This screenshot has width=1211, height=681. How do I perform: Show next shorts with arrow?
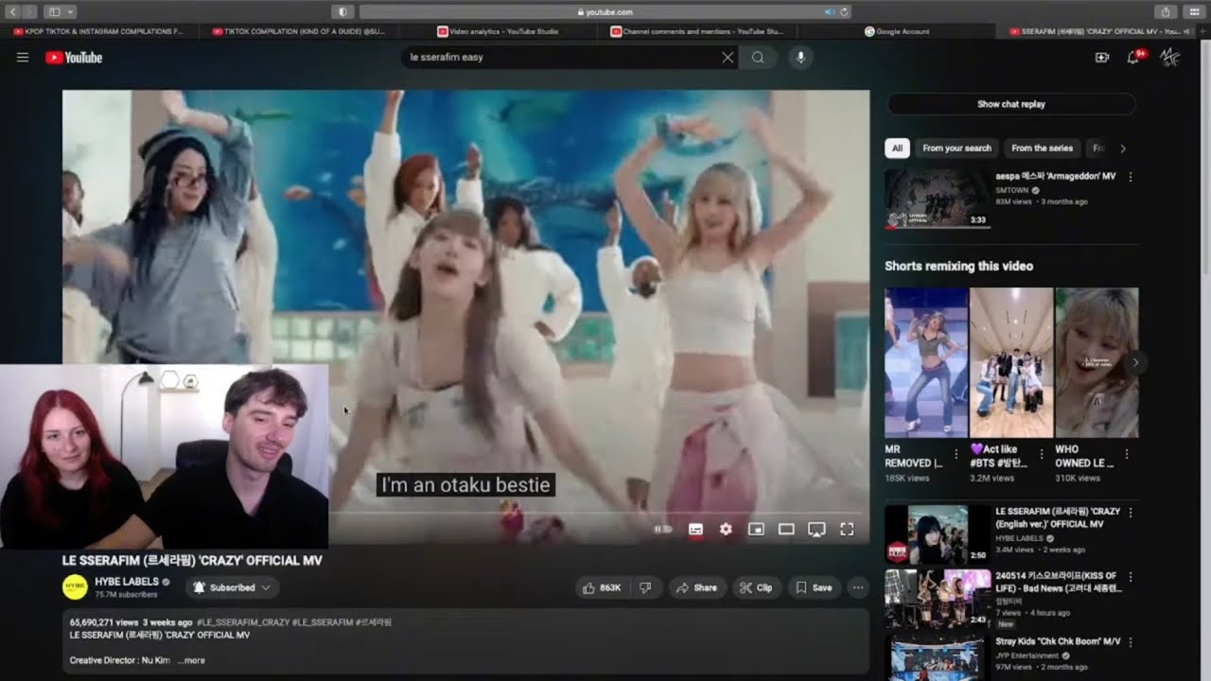click(1135, 362)
